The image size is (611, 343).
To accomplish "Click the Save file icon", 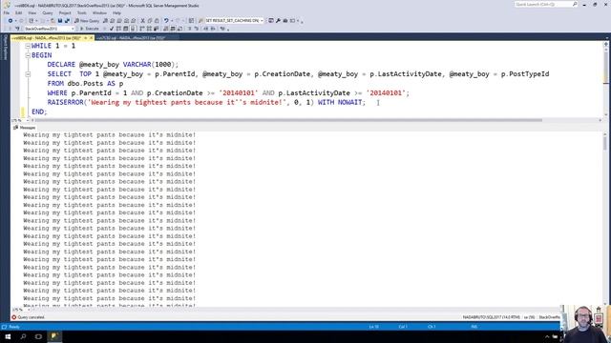I will pos(60,21).
